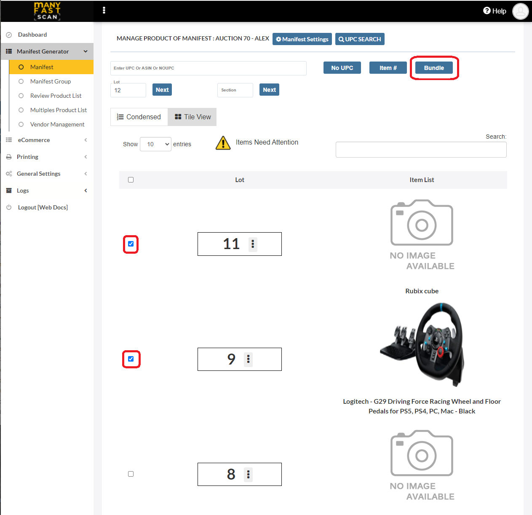532x515 pixels.
Task: Toggle the select-all checkbox in header
Action: click(131, 180)
